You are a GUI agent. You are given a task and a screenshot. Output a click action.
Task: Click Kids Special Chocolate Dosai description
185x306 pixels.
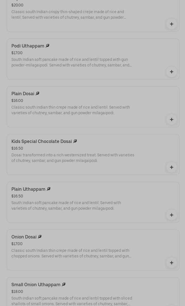73,158
